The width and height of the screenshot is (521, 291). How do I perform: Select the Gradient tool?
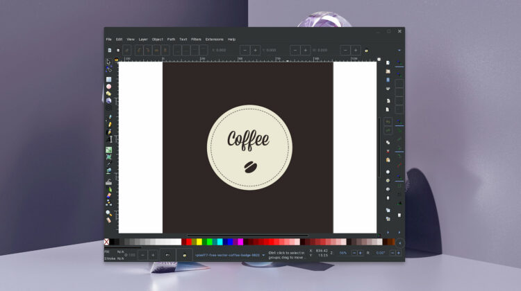pos(109,150)
